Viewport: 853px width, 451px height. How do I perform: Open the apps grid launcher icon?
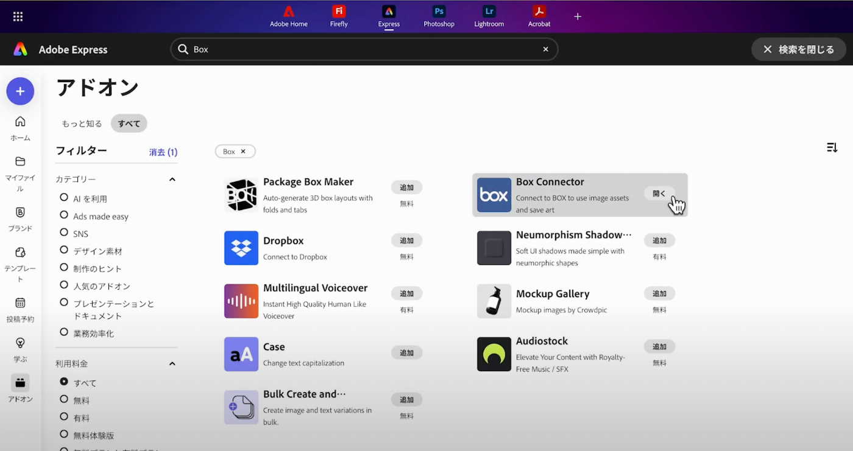click(18, 16)
